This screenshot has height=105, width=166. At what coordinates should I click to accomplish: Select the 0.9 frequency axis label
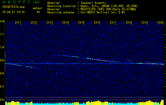point(2,60)
